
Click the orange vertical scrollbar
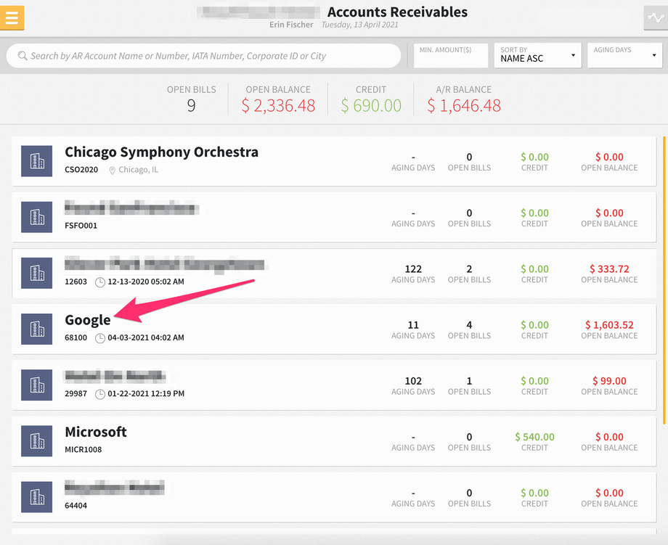pos(664,279)
